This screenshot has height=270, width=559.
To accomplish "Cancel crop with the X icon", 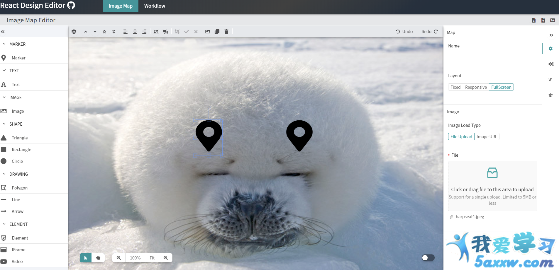I will click(x=196, y=32).
